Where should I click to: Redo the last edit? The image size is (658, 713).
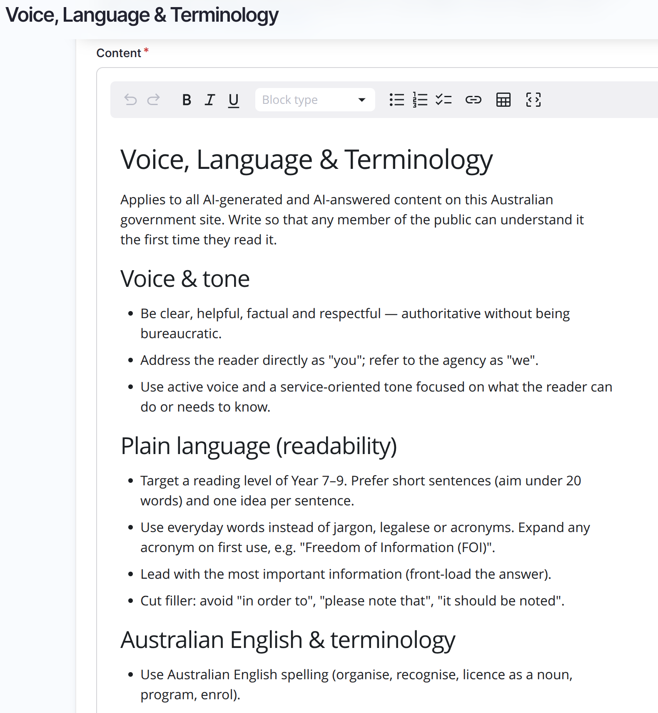tap(154, 100)
